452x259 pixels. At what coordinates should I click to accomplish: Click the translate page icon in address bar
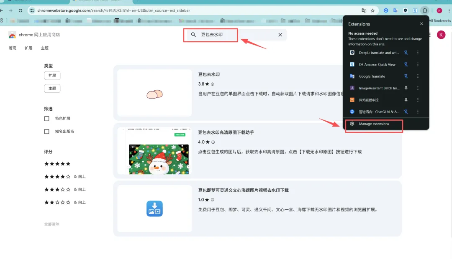tap(364, 10)
